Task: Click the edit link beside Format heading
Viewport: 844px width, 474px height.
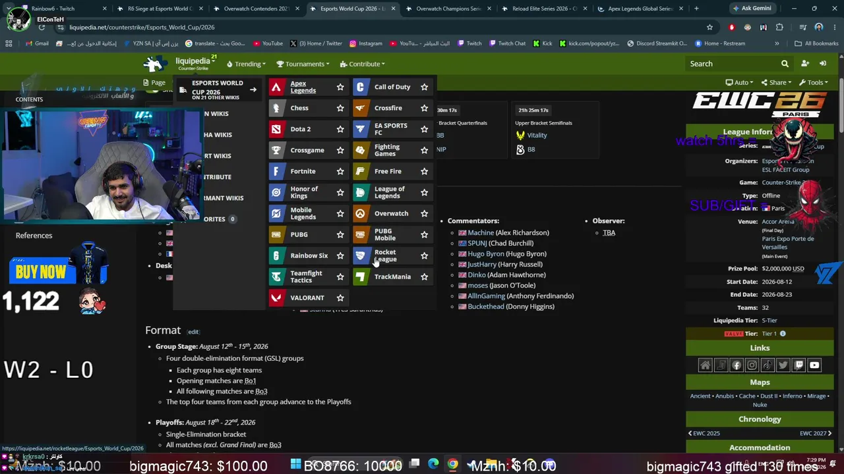Action: coord(193,332)
